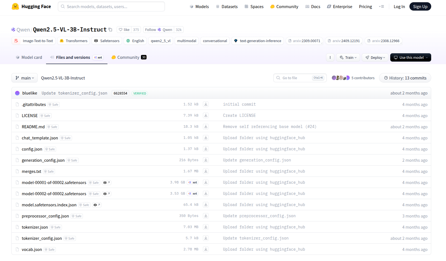Click the 6628554 commit hash
This screenshot has height=261, width=446.
120,93
